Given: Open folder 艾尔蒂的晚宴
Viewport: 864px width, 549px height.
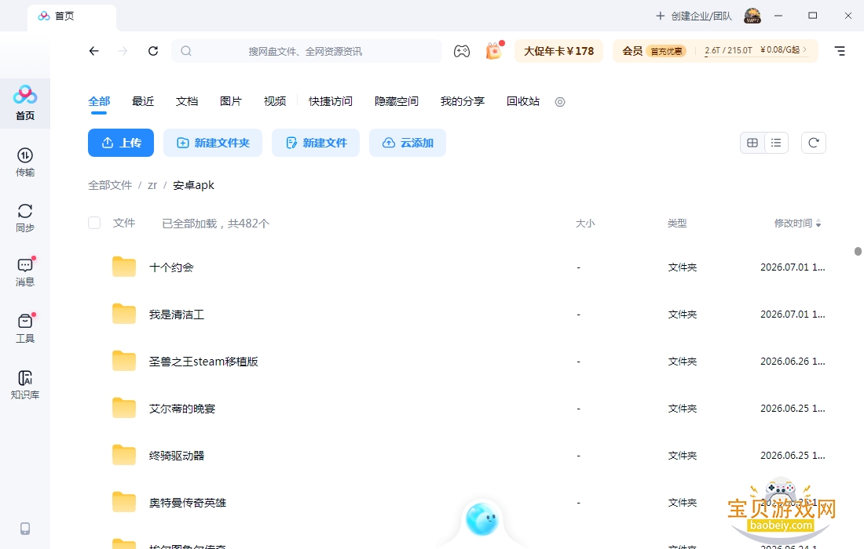Looking at the screenshot, I should pos(182,409).
